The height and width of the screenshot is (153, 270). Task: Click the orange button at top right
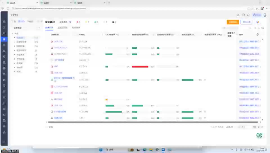233,22
